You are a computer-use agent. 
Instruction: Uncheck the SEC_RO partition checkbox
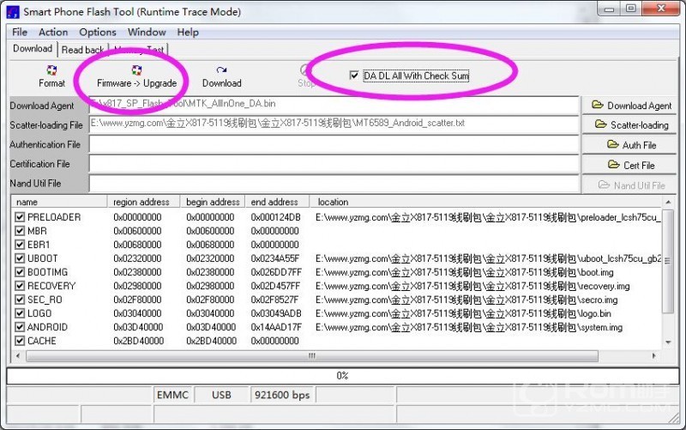[x=20, y=300]
